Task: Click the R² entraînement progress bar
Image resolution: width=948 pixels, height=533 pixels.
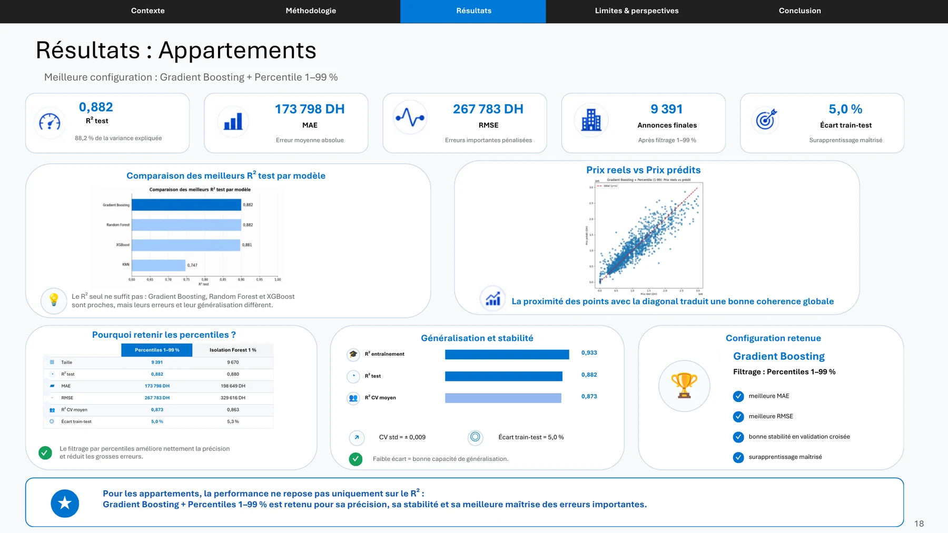Action: click(x=507, y=355)
